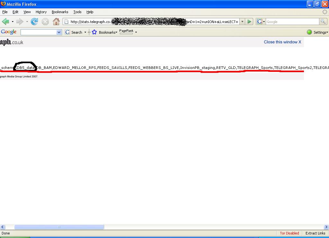The height and width of the screenshot is (238, 329).
Task: Click the greyed Forward arrow
Action: (20, 21)
